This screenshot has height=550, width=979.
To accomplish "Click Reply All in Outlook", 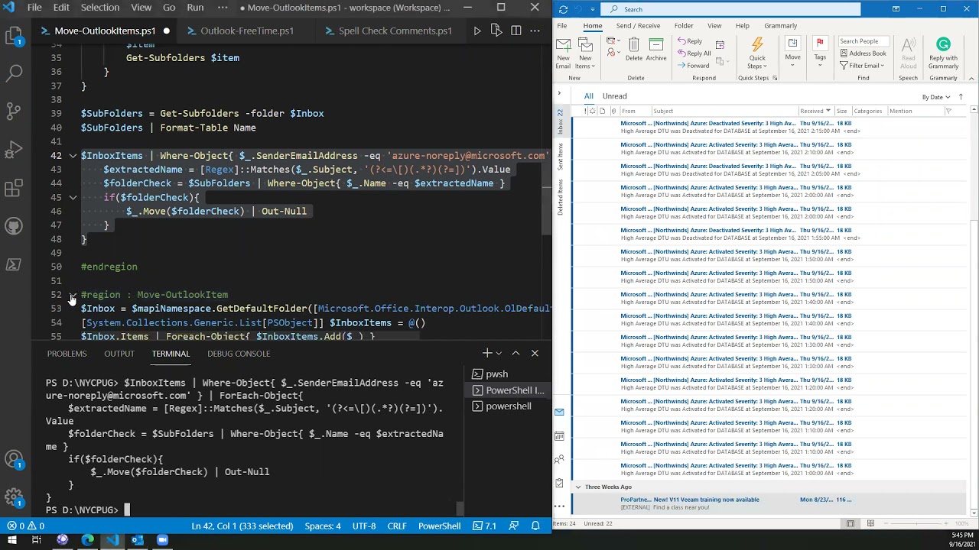I will [694, 53].
